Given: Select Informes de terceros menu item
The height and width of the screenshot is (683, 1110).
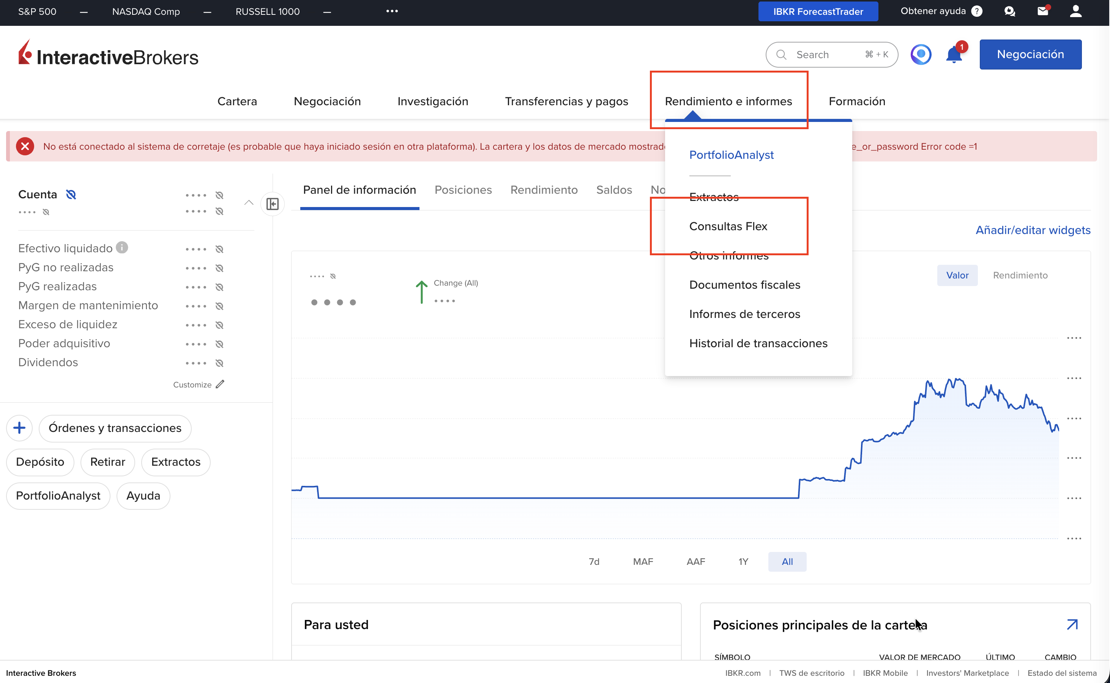Looking at the screenshot, I should coord(745,314).
